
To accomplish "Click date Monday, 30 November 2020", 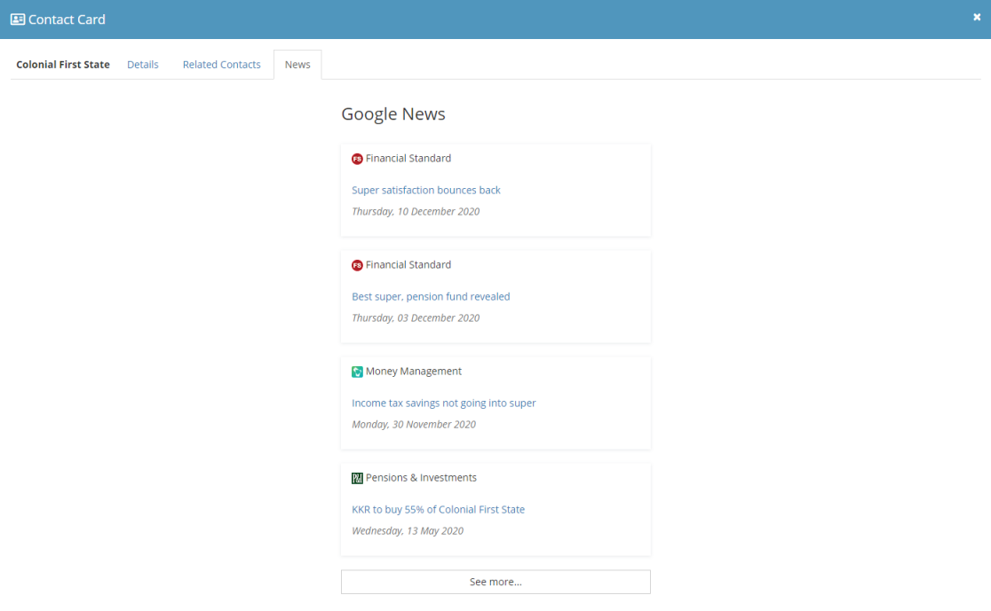I will point(413,424).
